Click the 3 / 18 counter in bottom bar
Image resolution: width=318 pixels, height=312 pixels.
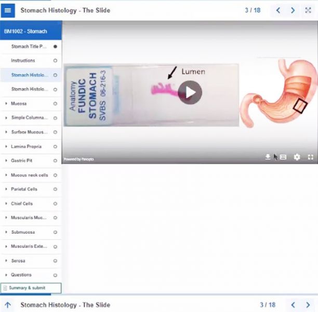(268, 305)
